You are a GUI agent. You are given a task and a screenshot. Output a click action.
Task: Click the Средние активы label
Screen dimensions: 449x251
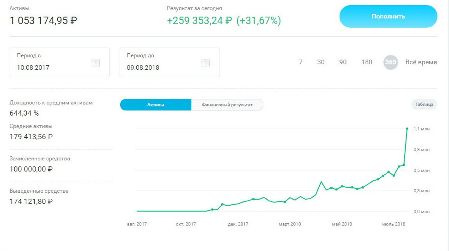tap(31, 126)
